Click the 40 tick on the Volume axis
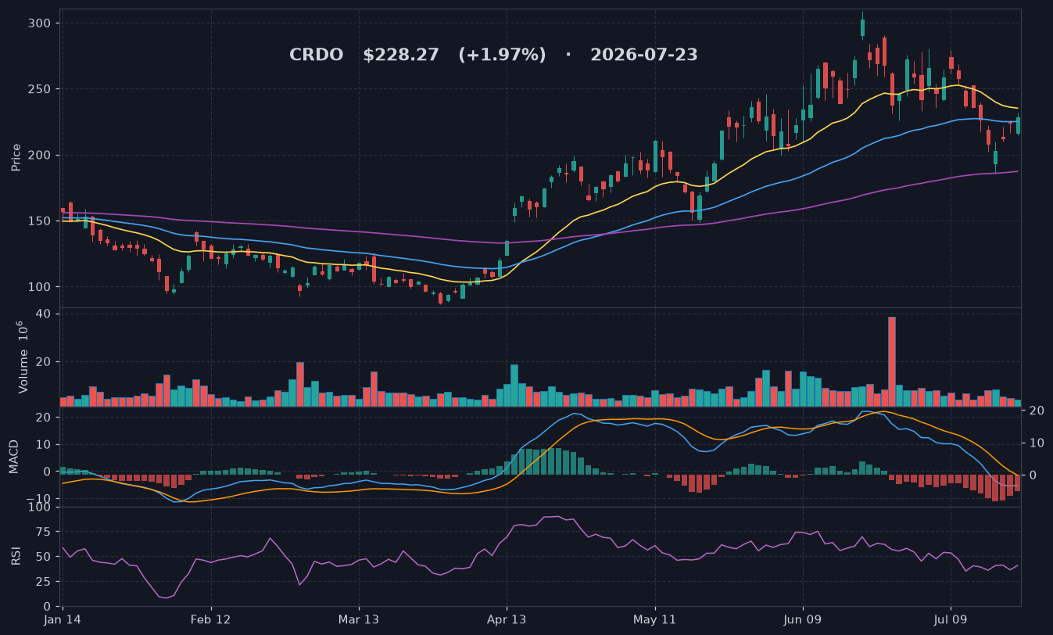The image size is (1053, 635). tap(45, 314)
